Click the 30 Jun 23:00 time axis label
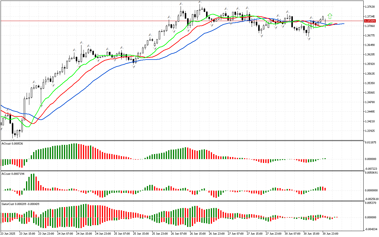This screenshot has width=379, height=237. tap(330, 233)
